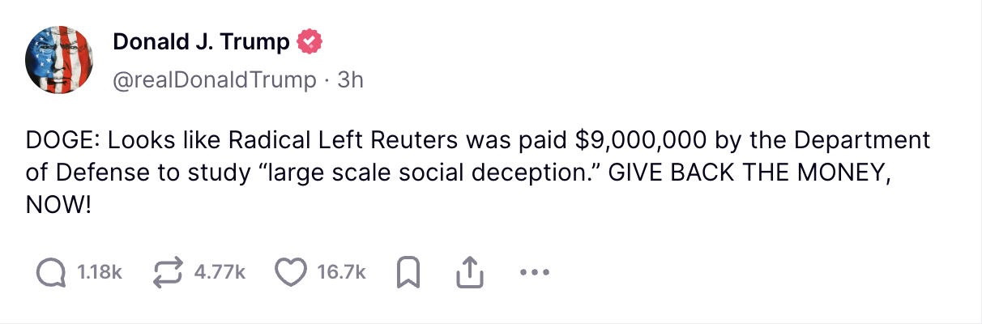Click the share upload icon

pyautogui.click(x=469, y=273)
